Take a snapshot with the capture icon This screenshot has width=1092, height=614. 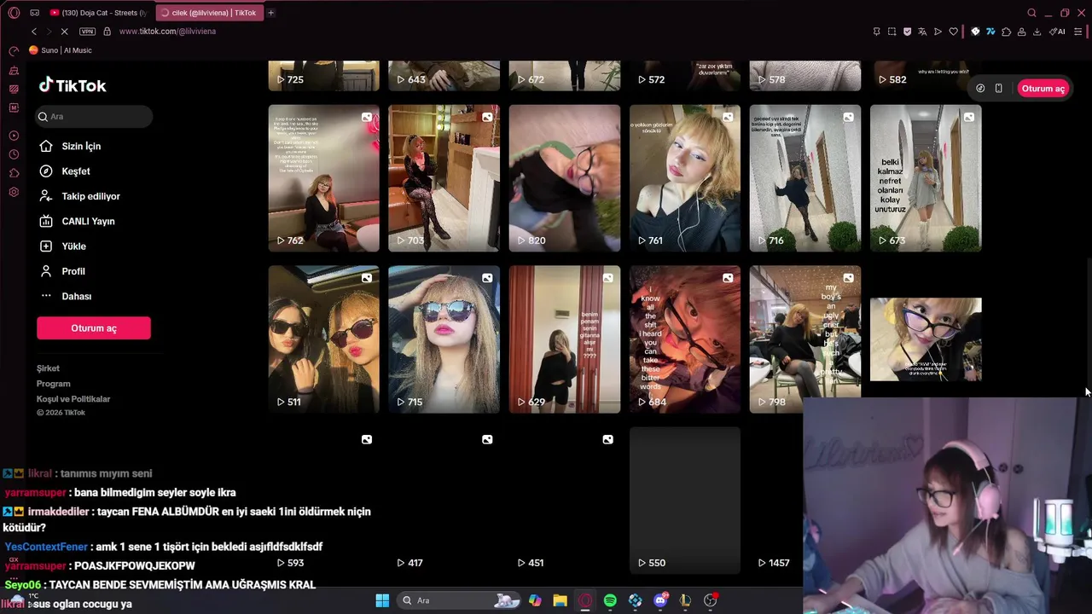pos(892,32)
